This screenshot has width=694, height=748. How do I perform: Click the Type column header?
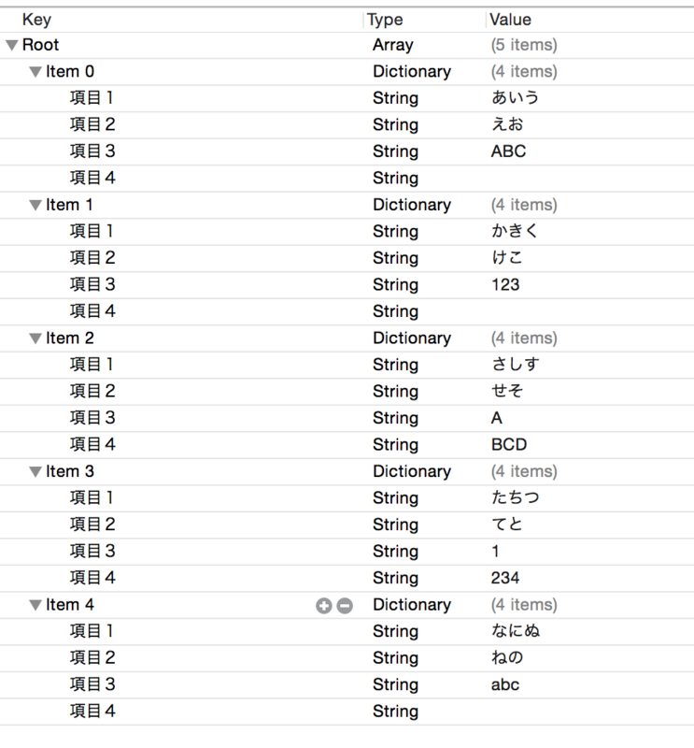tap(385, 20)
